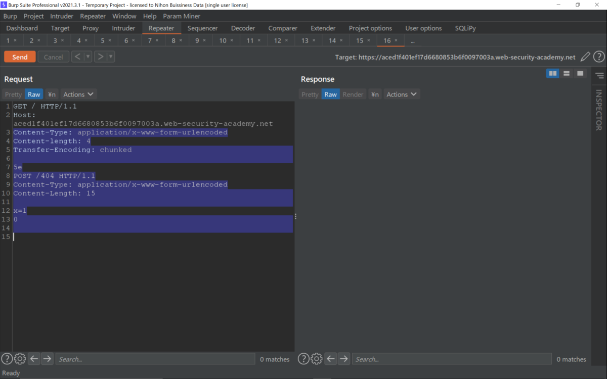Viewport: 607px width, 379px height.
Task: Switch to the Project options tab
Action: click(x=370, y=28)
